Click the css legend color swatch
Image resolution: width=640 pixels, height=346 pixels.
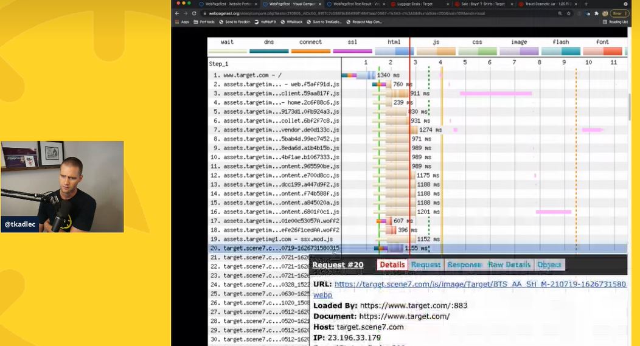pyautogui.click(x=478, y=52)
